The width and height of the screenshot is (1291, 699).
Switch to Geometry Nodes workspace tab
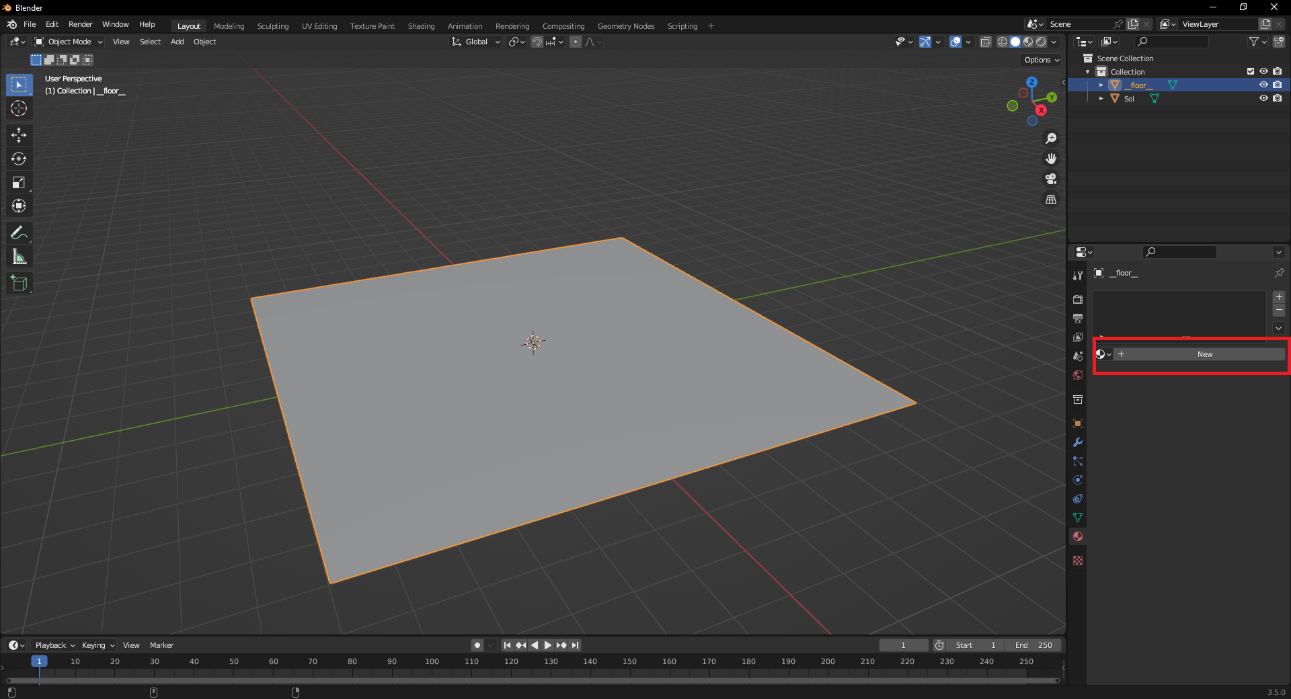pyautogui.click(x=625, y=26)
